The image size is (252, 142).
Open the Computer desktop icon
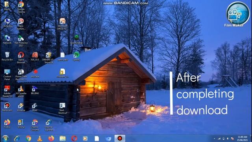[x=7, y=23]
